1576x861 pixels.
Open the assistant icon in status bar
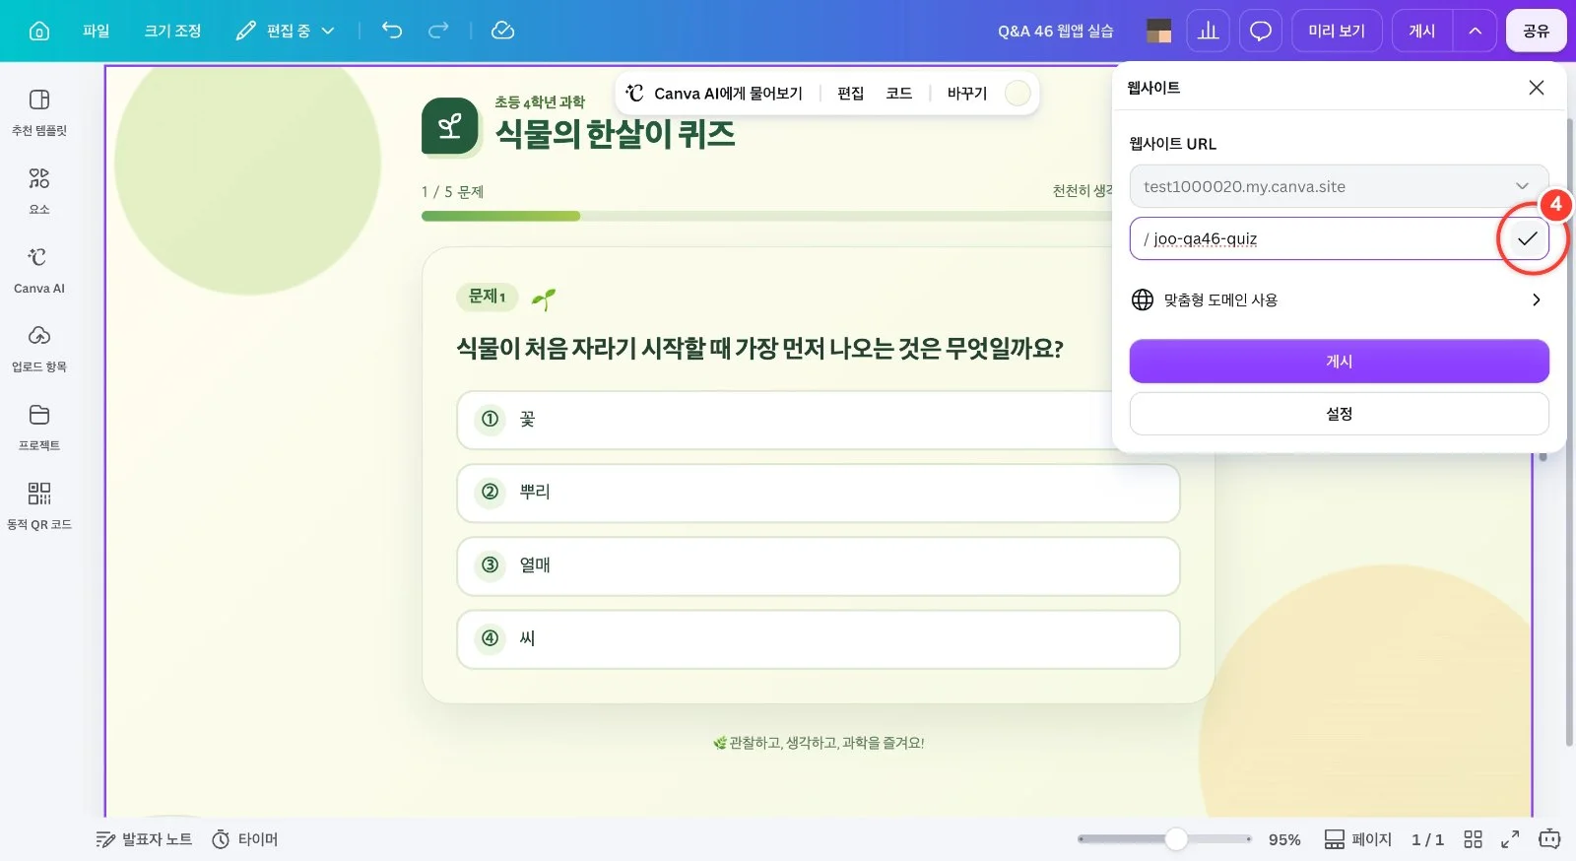pyautogui.click(x=1549, y=839)
